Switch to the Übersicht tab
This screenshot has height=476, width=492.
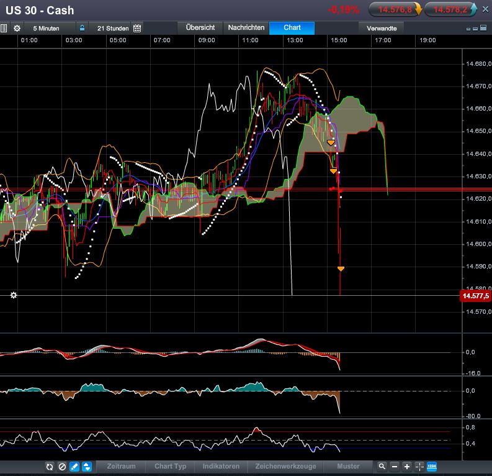pos(200,28)
